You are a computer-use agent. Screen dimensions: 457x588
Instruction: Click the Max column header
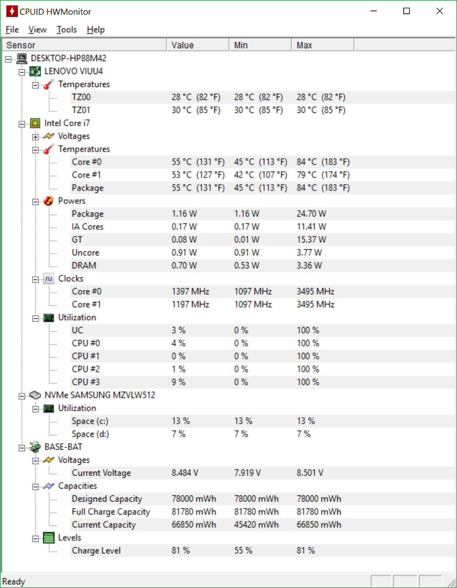tap(304, 45)
